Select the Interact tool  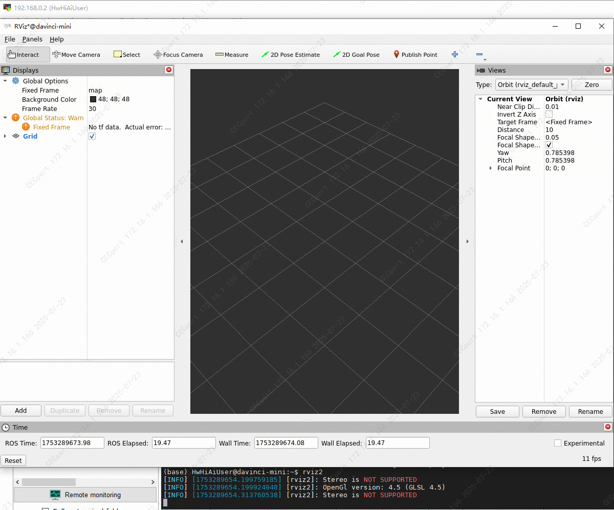pos(28,54)
